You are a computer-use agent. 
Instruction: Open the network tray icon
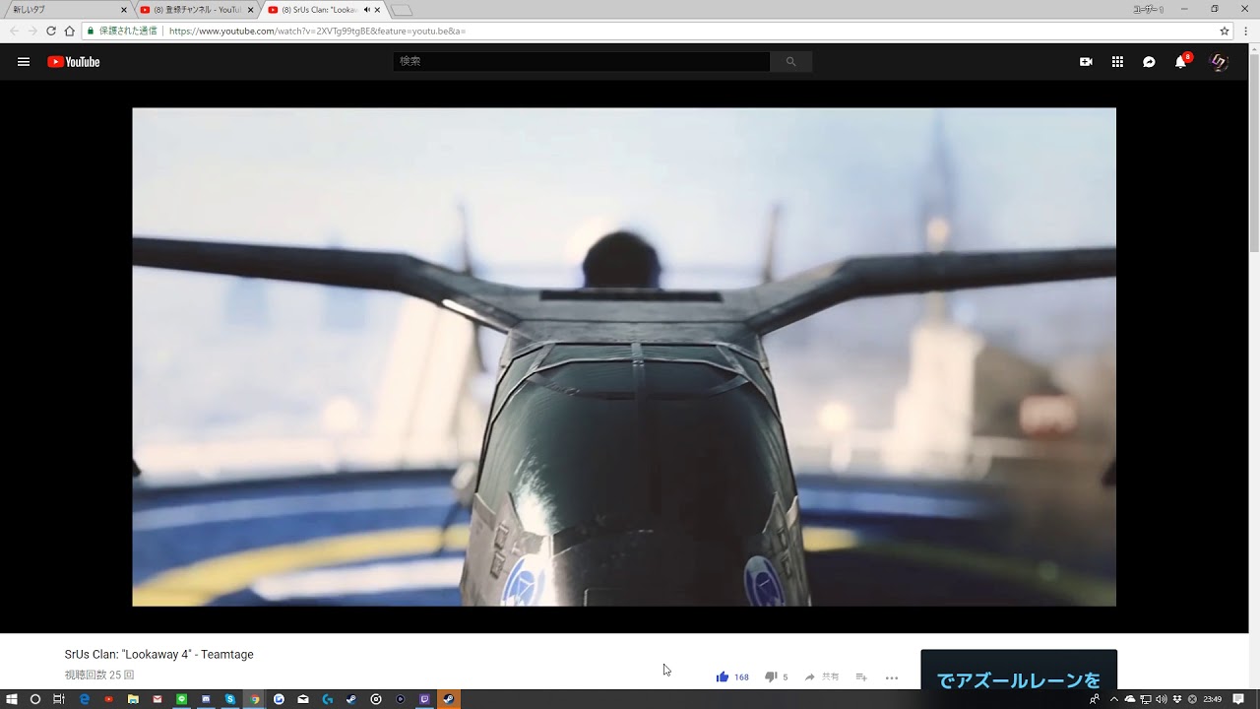[x=1145, y=699]
